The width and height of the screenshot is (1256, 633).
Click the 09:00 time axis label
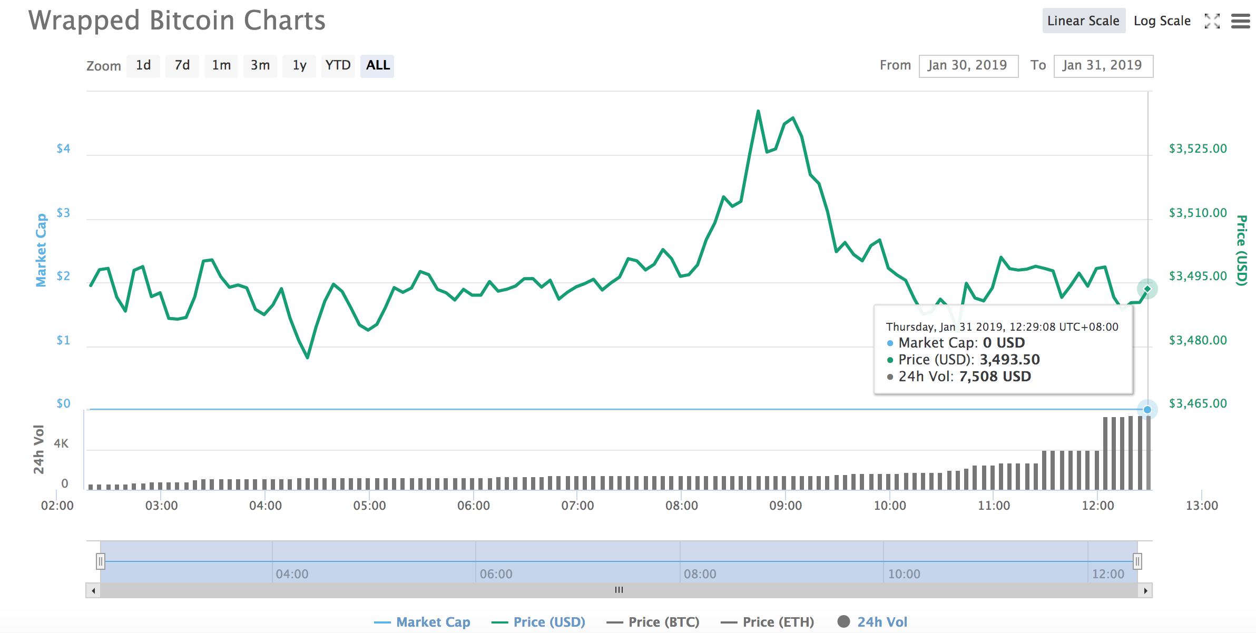tap(786, 506)
